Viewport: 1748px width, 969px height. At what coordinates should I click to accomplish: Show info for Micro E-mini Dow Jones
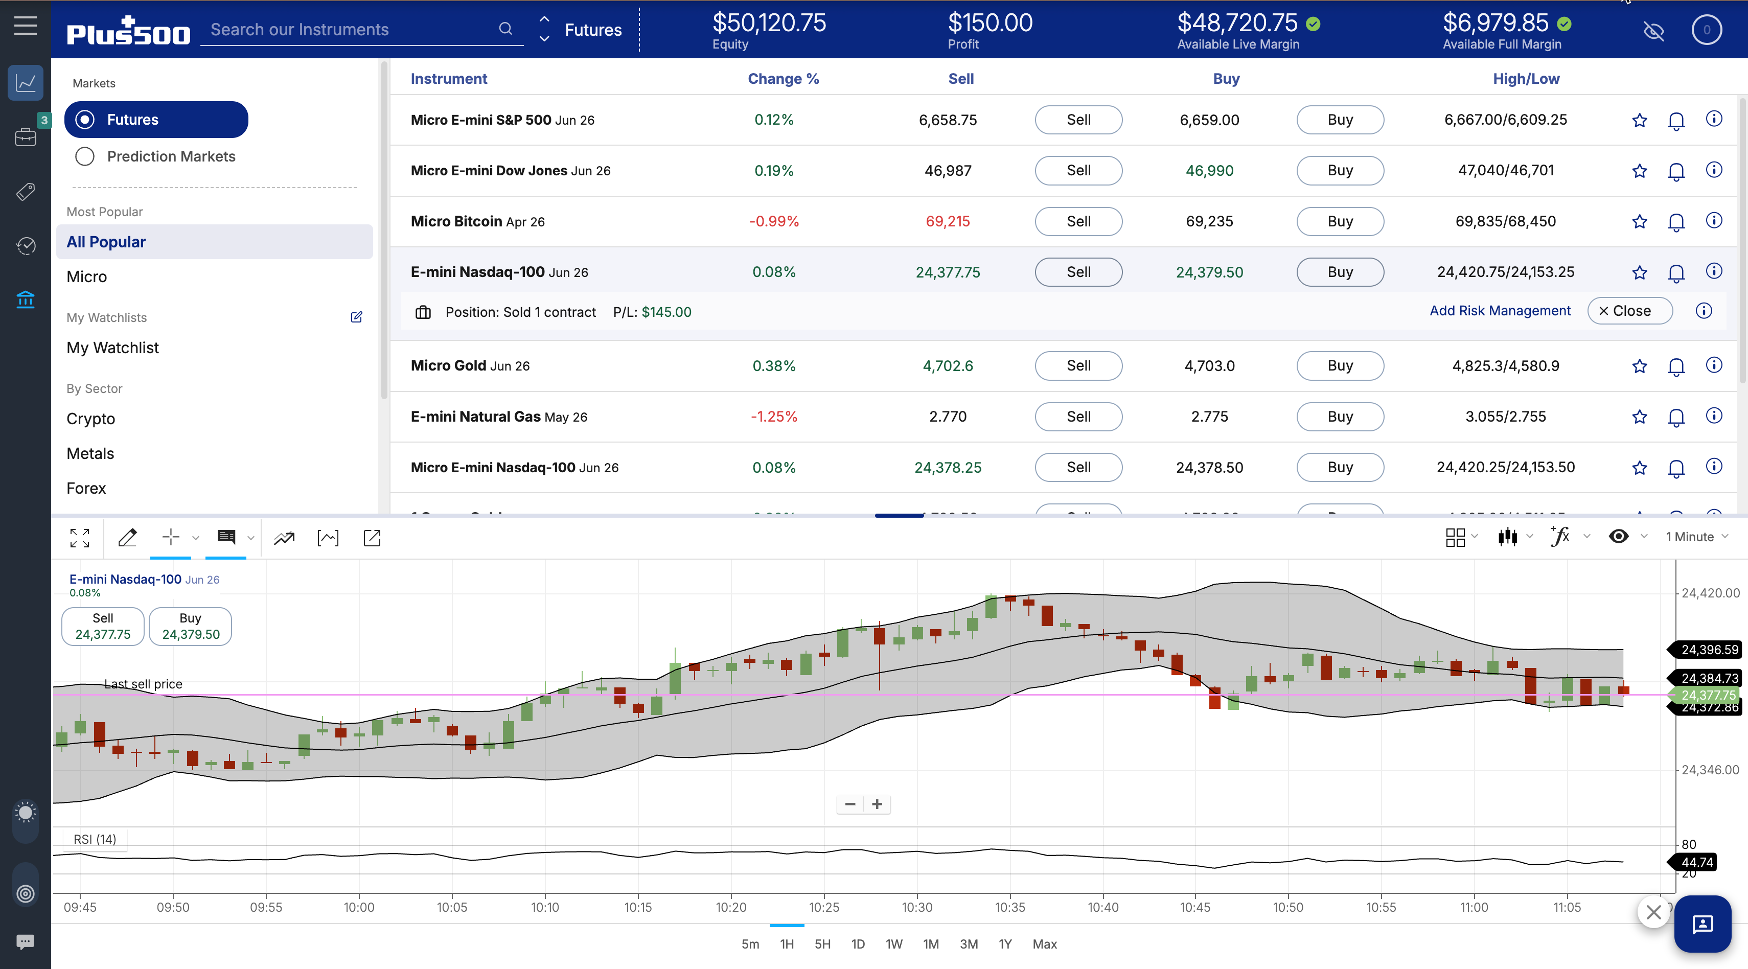[1714, 170]
